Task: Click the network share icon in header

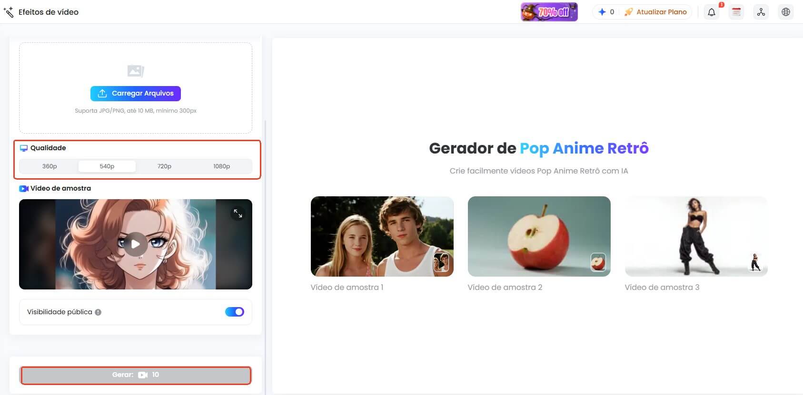Action: (761, 12)
